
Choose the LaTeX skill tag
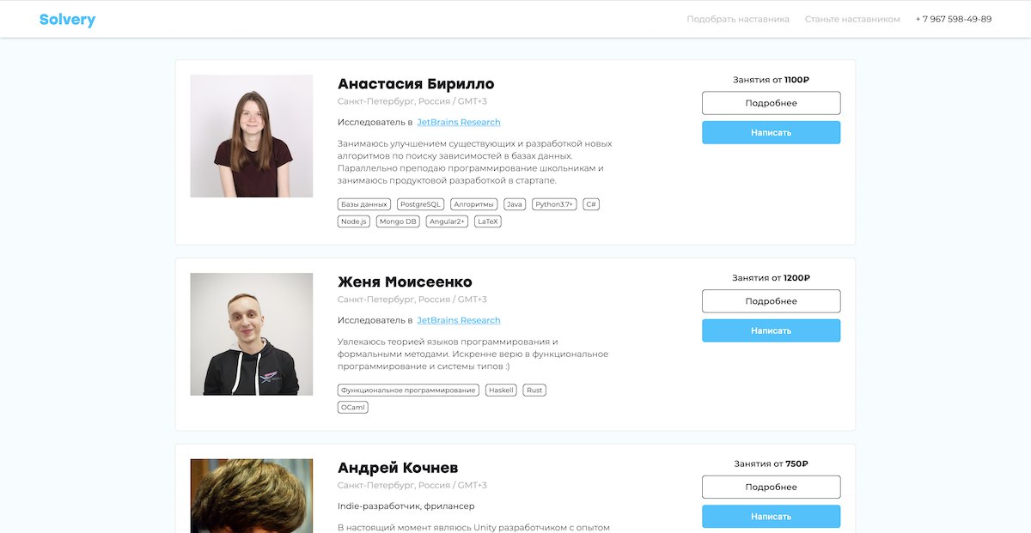488,221
